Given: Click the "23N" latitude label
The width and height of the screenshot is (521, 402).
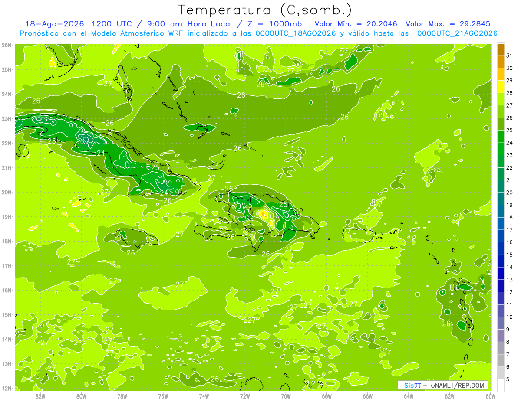Looking at the screenshot, I should coord(7,118).
